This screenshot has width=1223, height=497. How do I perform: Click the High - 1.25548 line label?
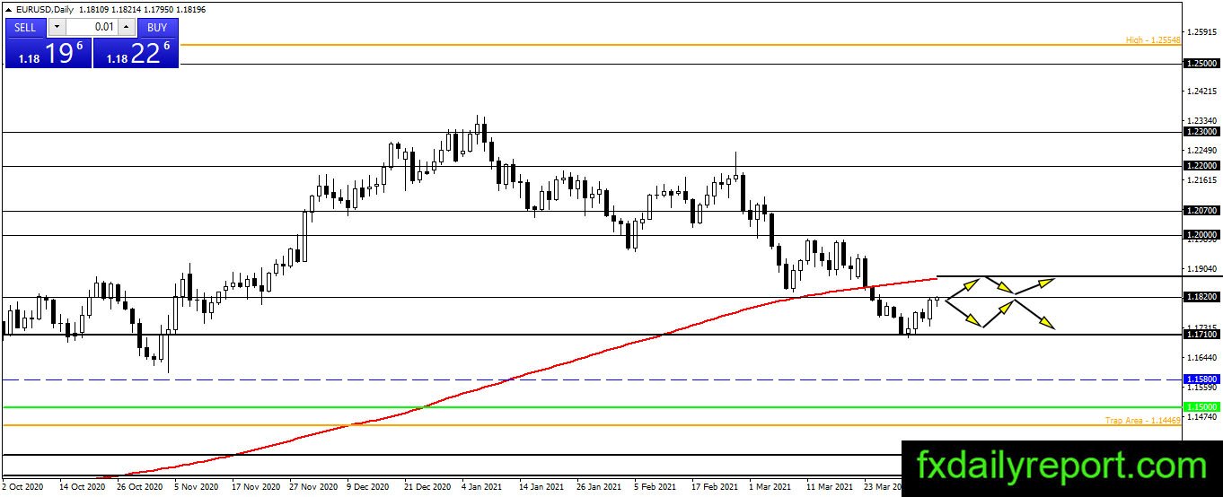click(x=1153, y=40)
